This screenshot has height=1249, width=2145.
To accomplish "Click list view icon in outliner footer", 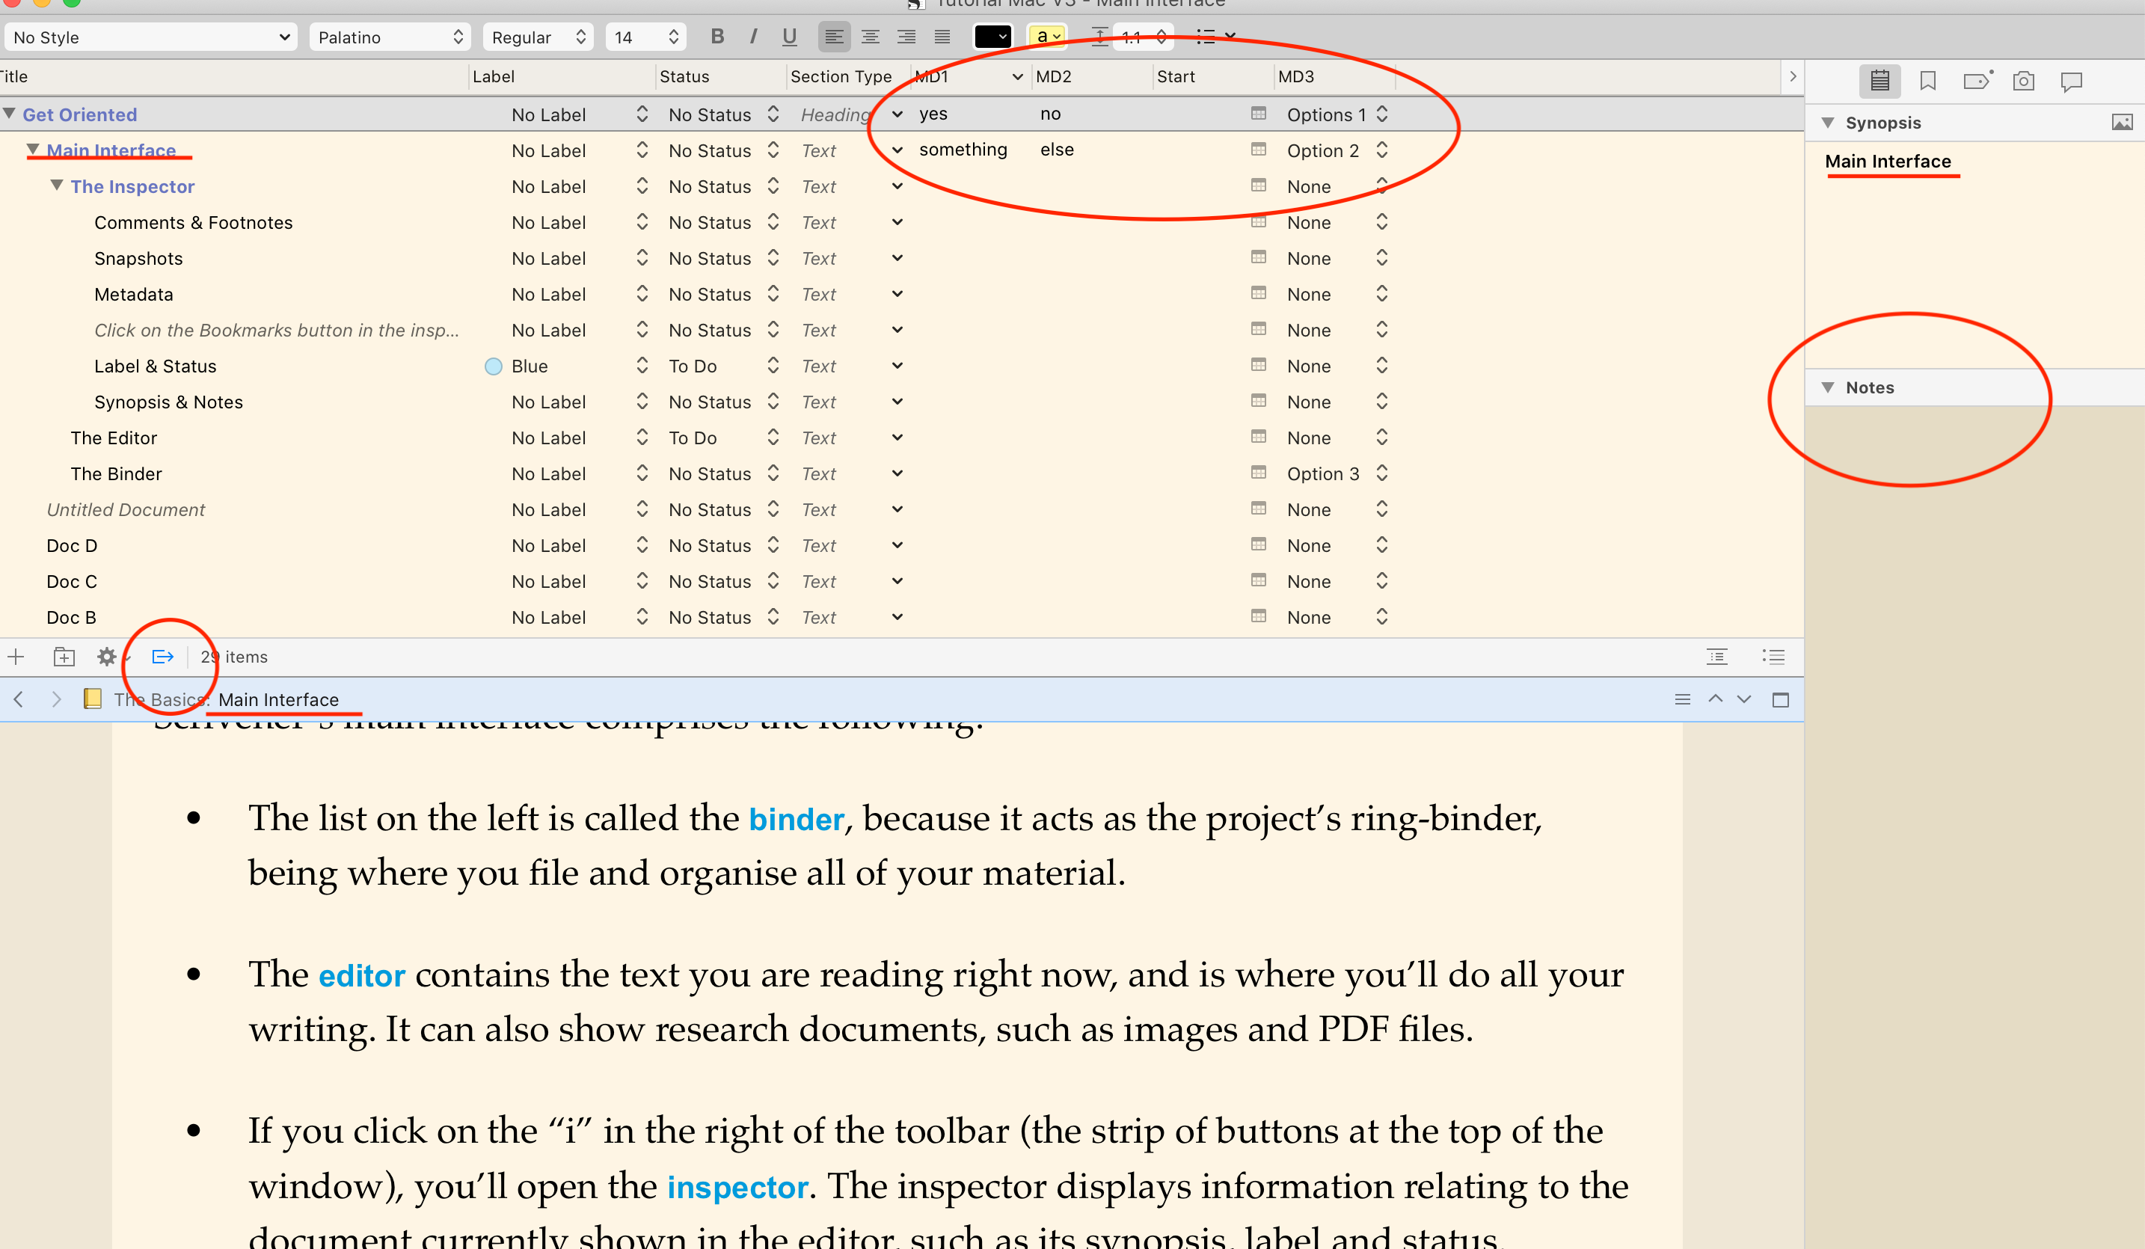I will coord(1773,657).
